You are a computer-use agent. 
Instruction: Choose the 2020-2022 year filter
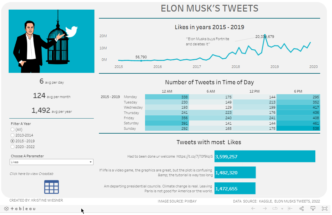(12, 147)
